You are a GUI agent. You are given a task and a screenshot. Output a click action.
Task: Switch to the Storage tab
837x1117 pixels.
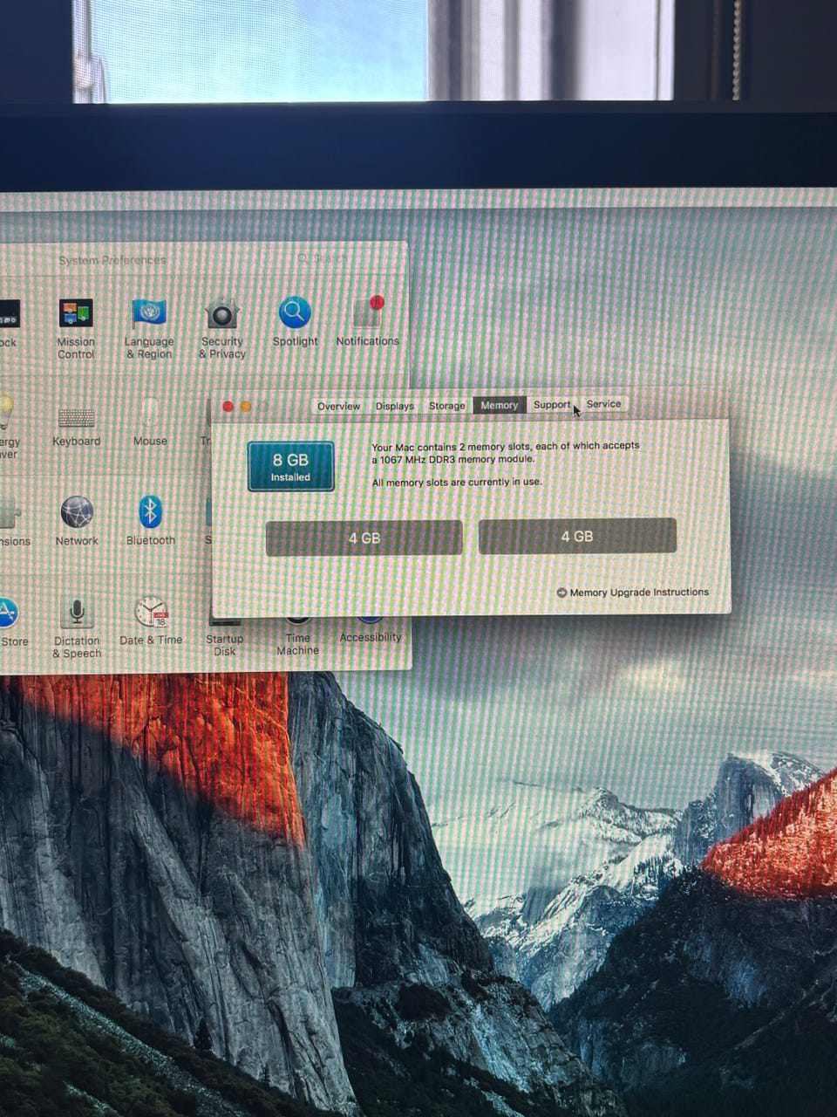447,406
